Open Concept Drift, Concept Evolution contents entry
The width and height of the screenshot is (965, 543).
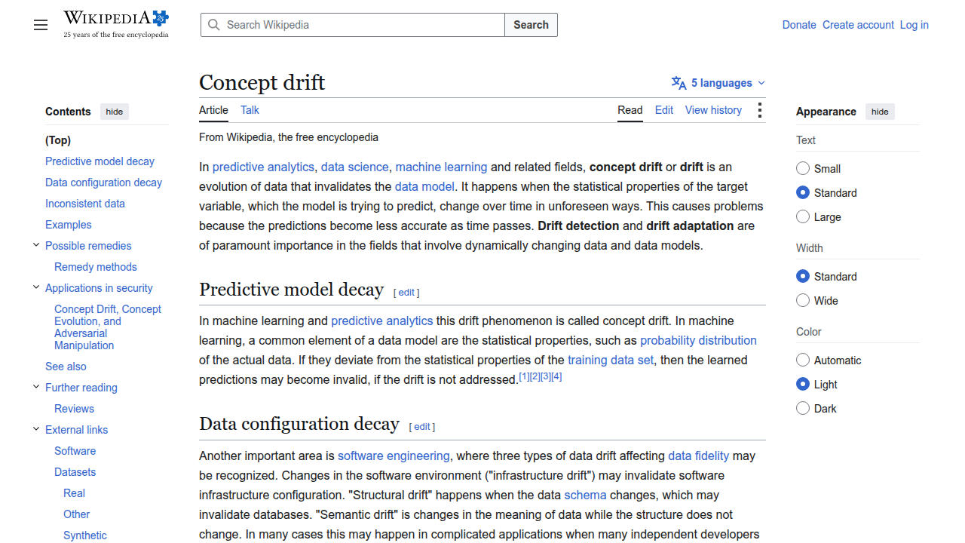pos(108,327)
